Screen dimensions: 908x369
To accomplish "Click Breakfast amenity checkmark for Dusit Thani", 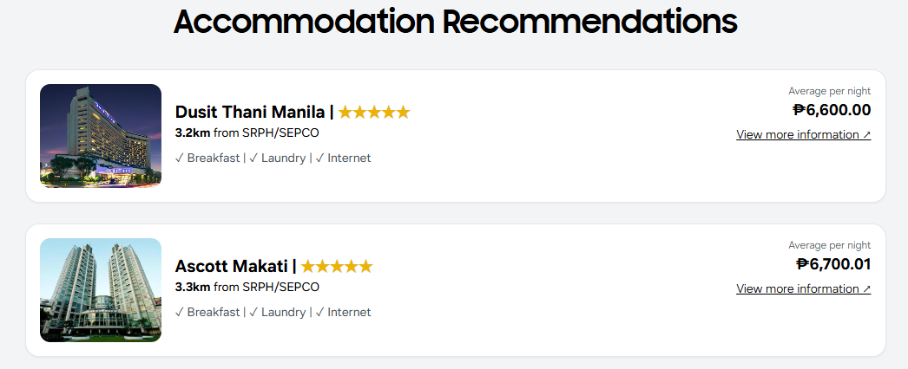I will tap(180, 158).
